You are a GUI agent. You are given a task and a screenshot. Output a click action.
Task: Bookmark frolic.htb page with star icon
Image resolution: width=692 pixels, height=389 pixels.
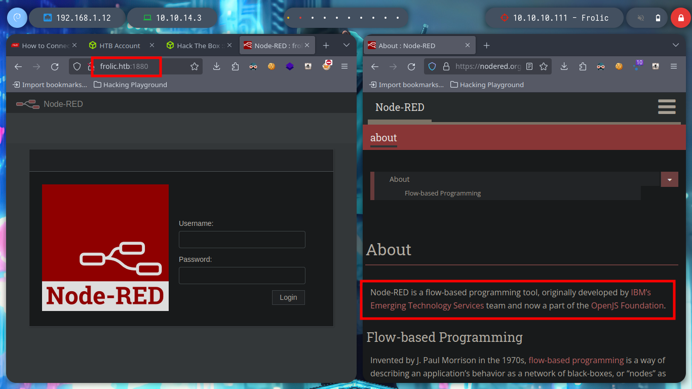tap(194, 66)
